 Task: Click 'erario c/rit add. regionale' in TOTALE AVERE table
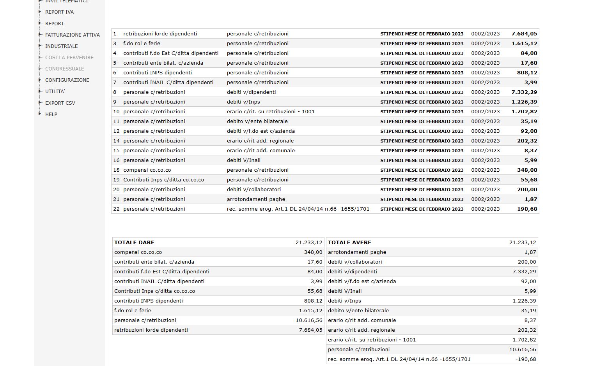pyautogui.click(x=362, y=330)
